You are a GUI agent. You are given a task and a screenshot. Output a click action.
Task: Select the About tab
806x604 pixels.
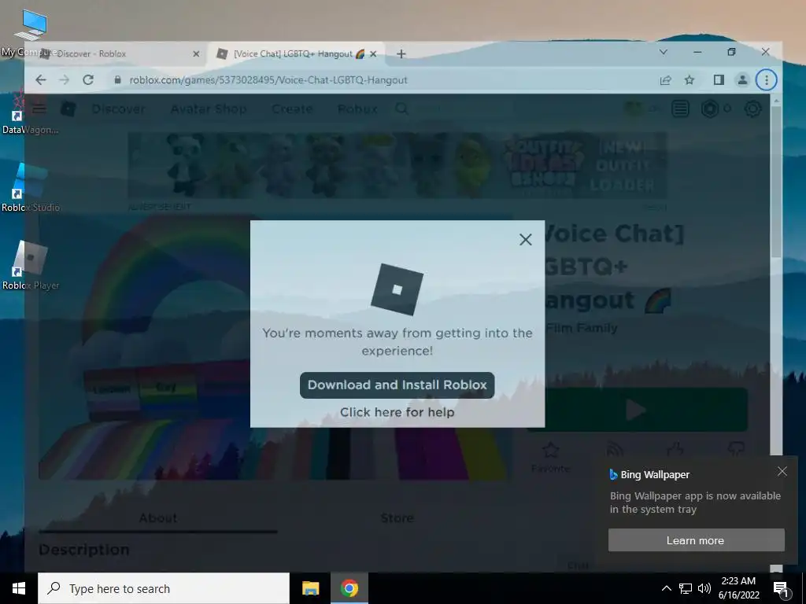(x=157, y=518)
